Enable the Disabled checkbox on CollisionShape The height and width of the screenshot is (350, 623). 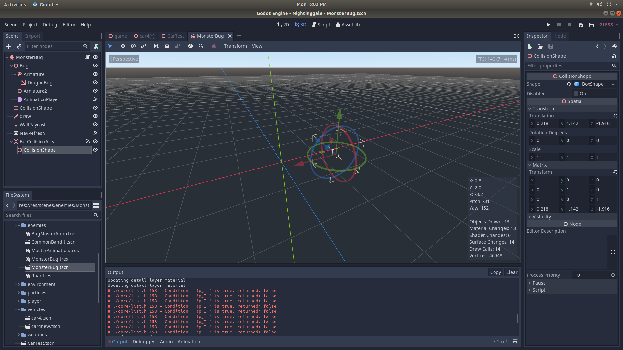coord(576,93)
